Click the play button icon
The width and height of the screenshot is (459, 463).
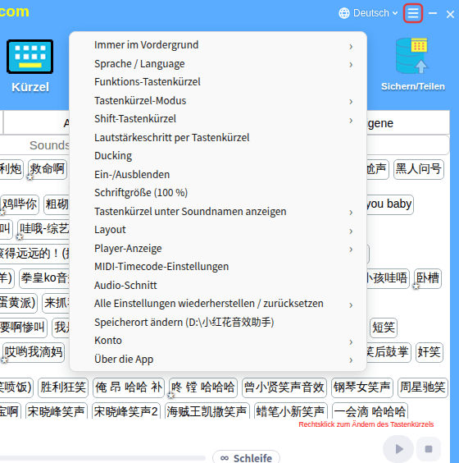[398, 449]
